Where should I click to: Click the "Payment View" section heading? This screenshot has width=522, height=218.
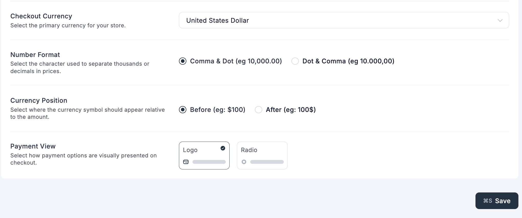33,146
